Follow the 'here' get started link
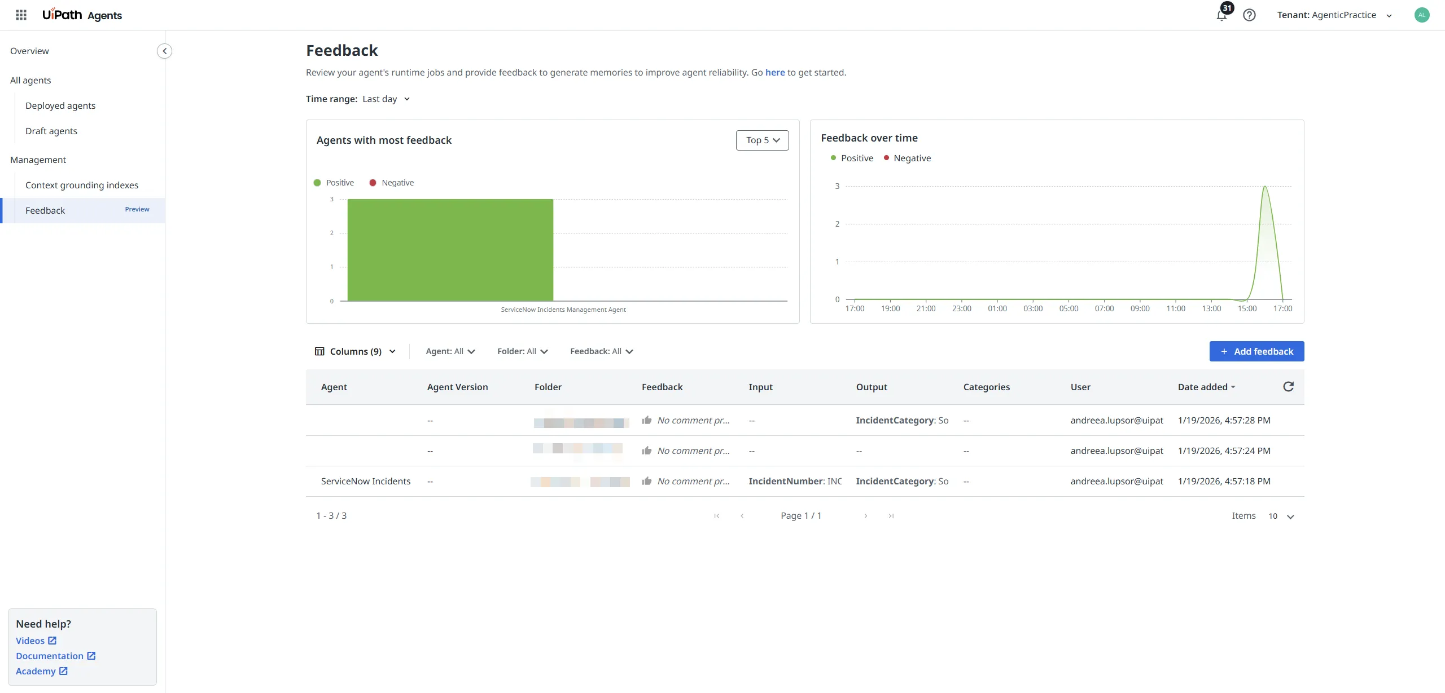1445x693 pixels. pos(774,73)
